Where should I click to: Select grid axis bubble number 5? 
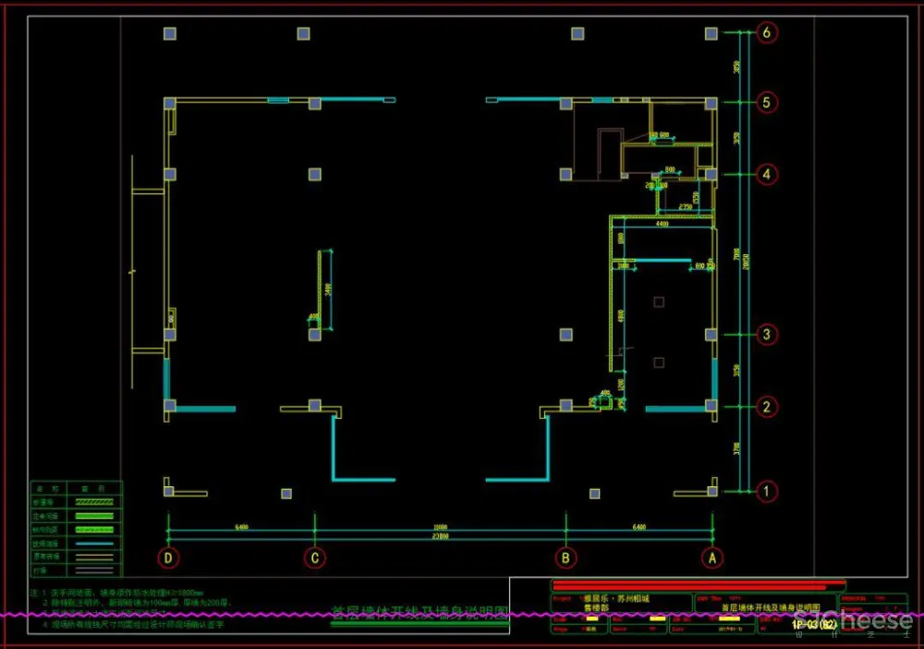765,102
